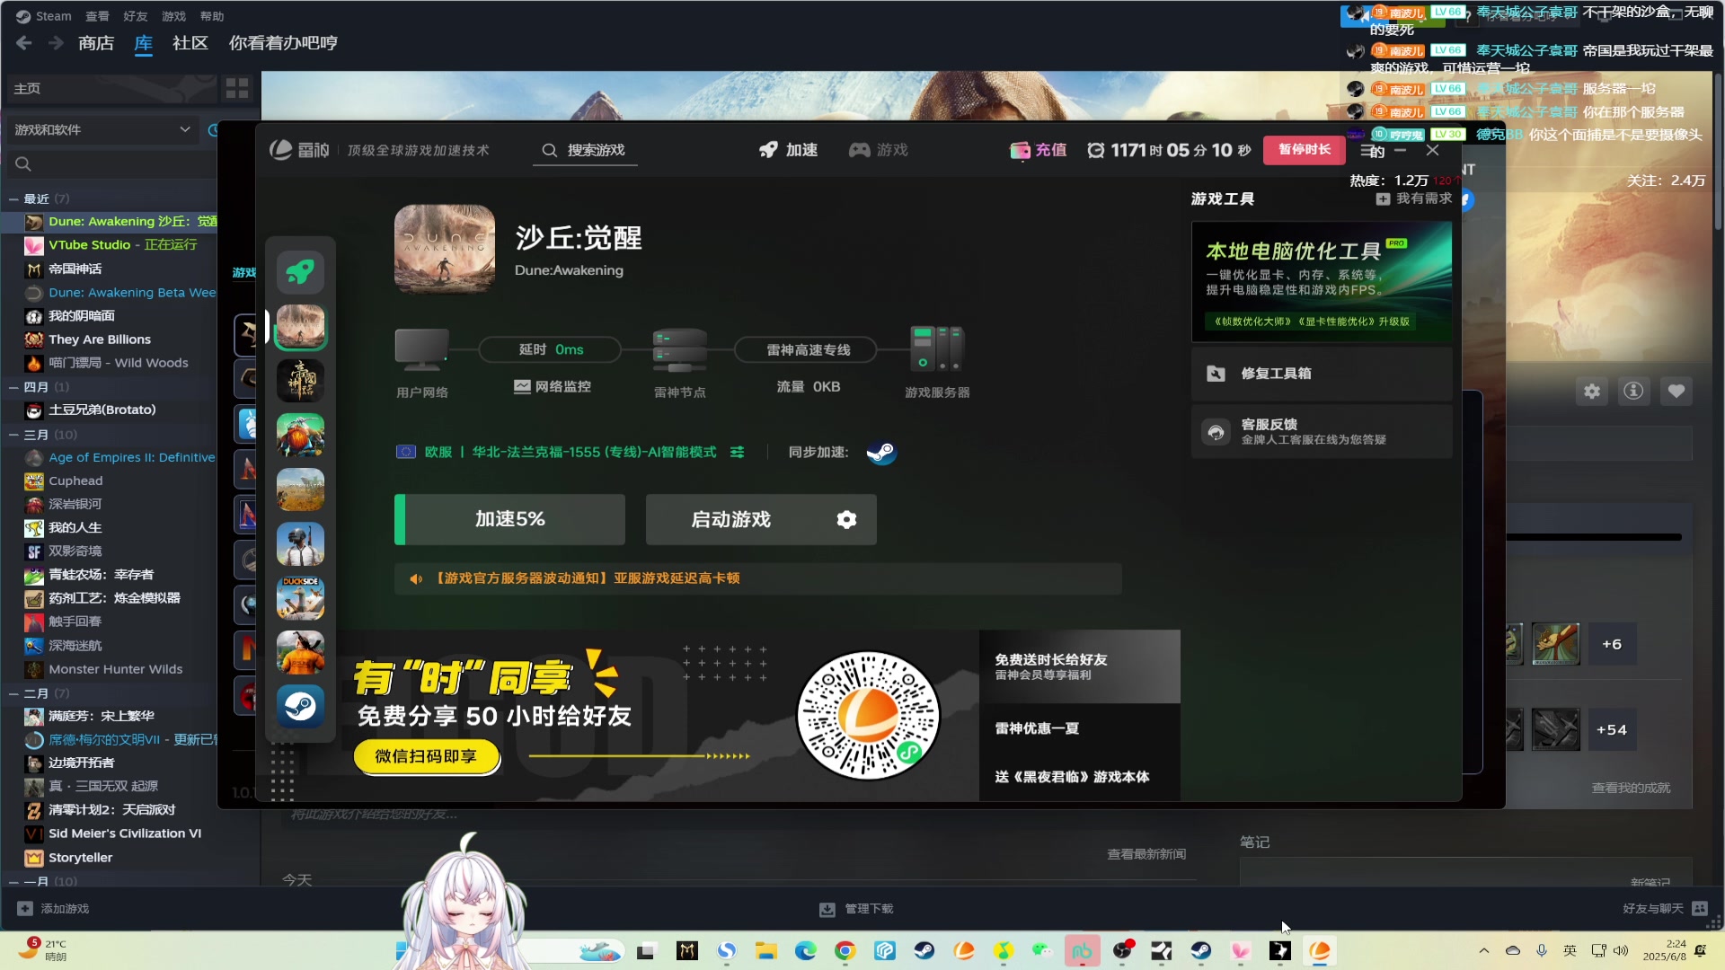Collapse the 三月 section in library
The width and height of the screenshot is (1725, 970).
point(13,435)
